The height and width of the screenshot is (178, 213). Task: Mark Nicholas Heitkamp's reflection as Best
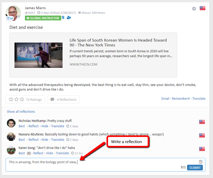[22, 126]
